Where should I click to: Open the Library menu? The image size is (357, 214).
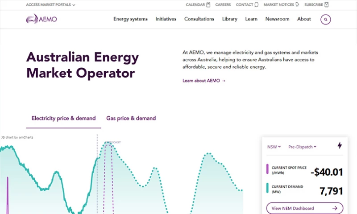230,19
